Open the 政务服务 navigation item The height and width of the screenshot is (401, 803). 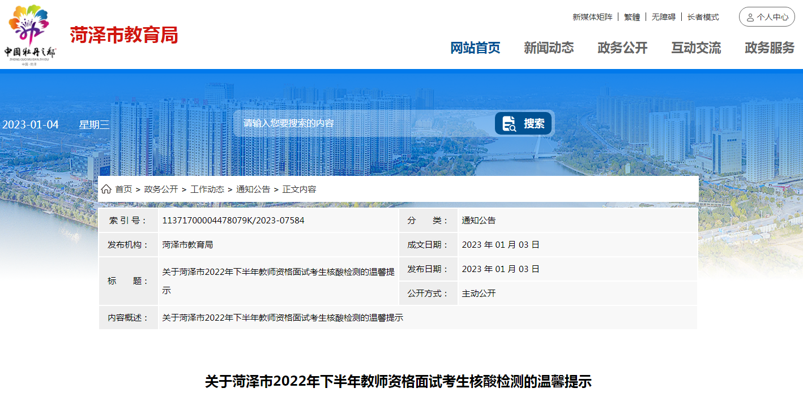coord(770,48)
